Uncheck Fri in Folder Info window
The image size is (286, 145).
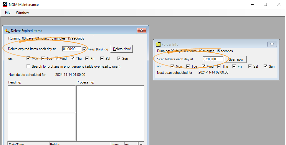234,66
